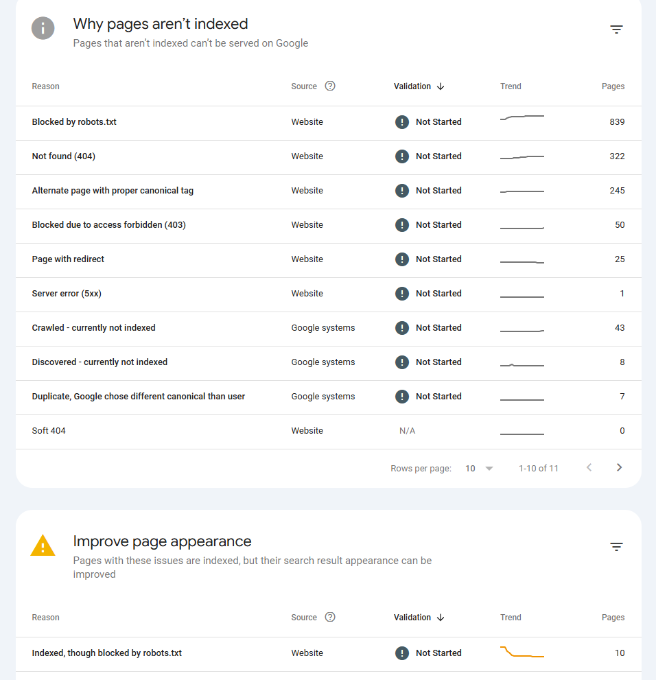The width and height of the screenshot is (656, 680).
Task: Open Rows per page dropdown
Action: click(x=479, y=468)
